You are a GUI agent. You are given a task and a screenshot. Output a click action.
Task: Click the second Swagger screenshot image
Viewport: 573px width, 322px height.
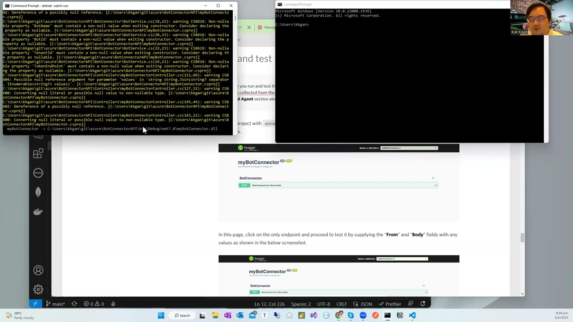[x=339, y=275]
